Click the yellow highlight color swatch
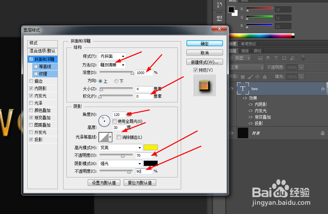328x214 pixels. coord(151,147)
